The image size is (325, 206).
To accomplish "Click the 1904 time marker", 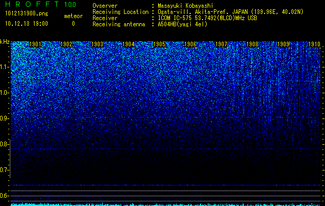I will tap(129, 44).
